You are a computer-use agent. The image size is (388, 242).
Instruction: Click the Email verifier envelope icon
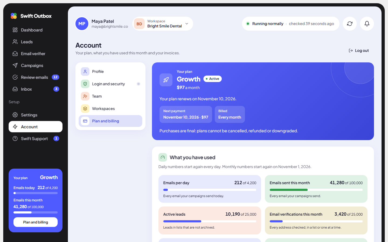15,54
